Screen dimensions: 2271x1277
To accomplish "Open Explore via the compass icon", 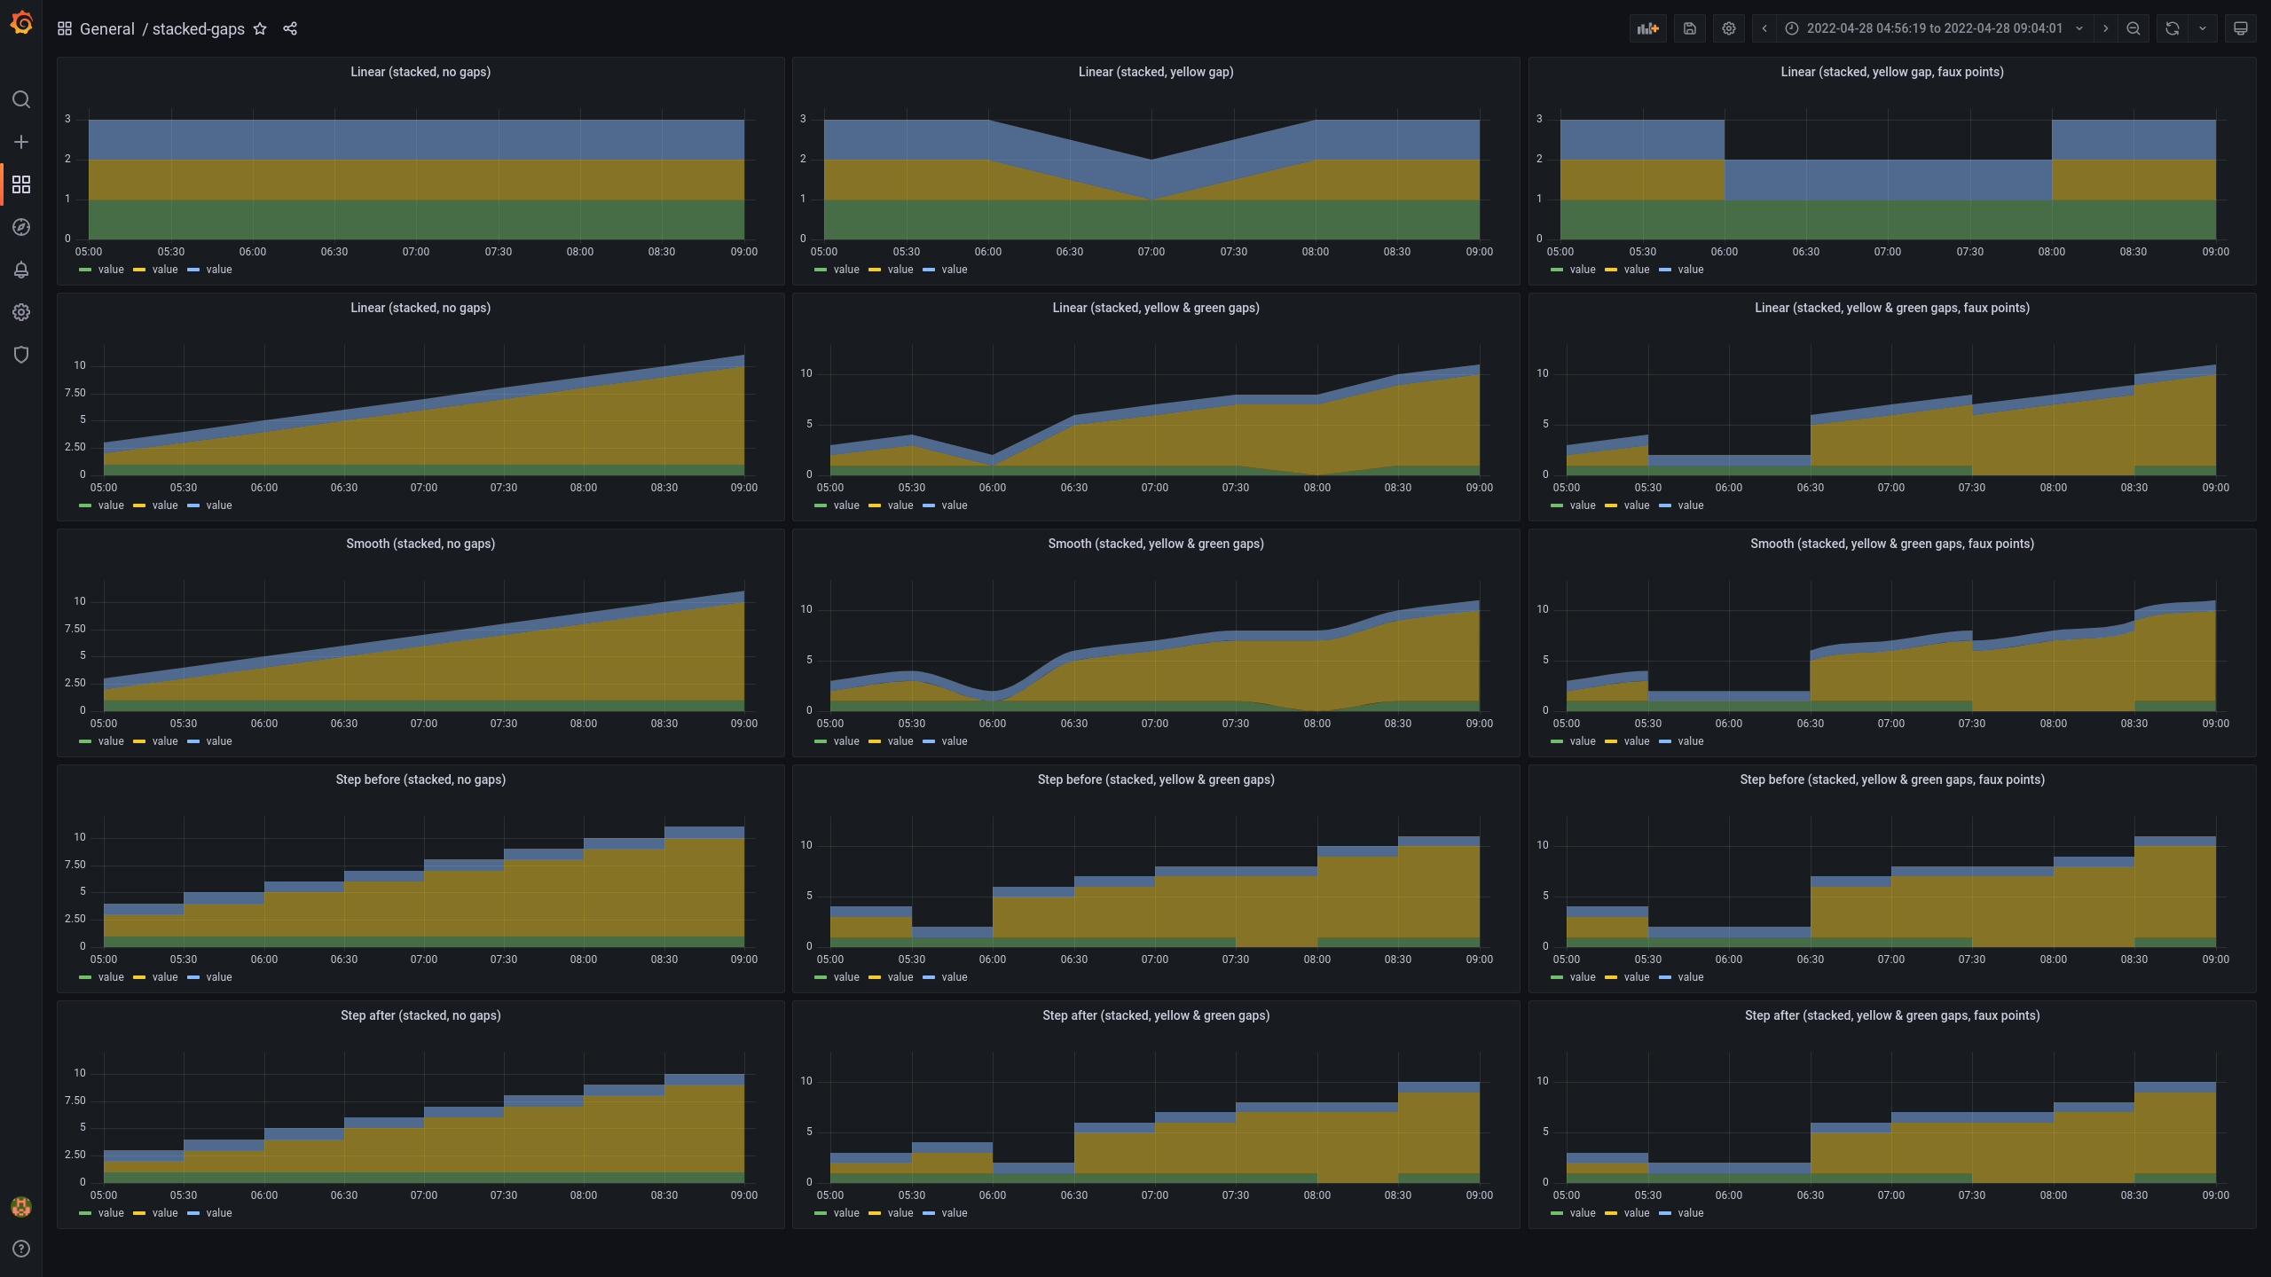I will click(x=21, y=227).
